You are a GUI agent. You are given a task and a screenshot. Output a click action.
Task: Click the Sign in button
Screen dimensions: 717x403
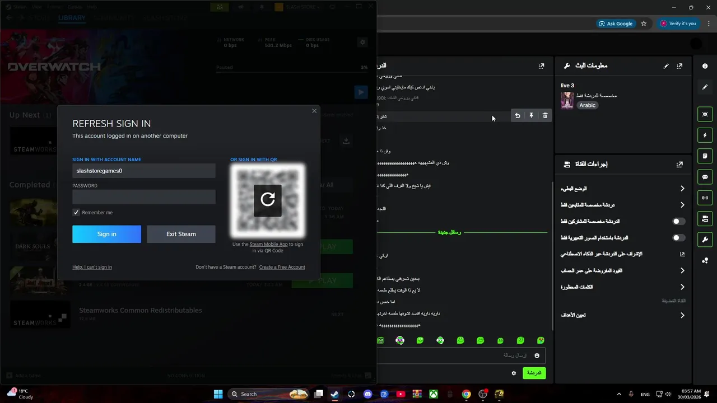click(x=106, y=234)
